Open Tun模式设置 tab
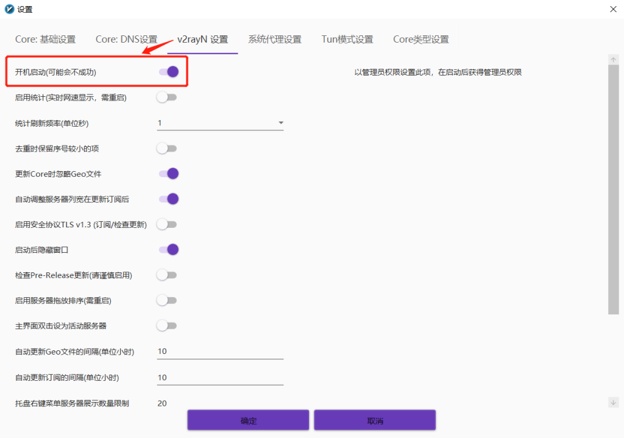 (x=347, y=40)
